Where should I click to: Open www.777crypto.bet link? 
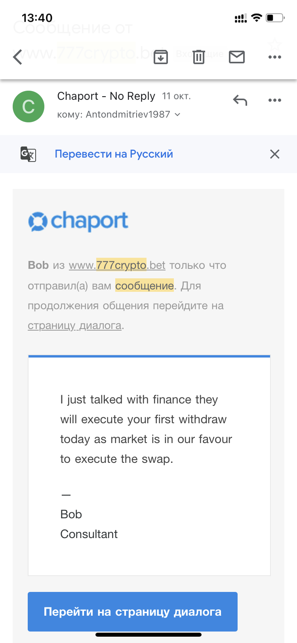[117, 265]
